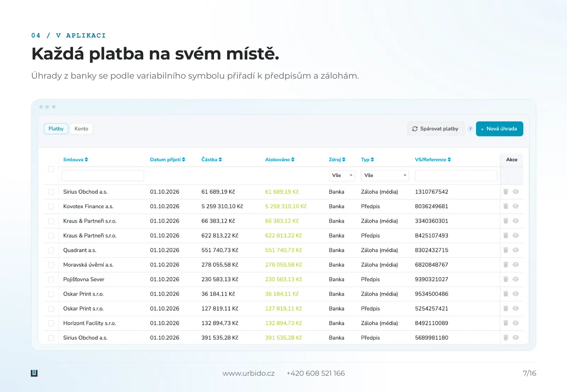
Task: View details of payment 8036249681
Action: pyautogui.click(x=516, y=206)
